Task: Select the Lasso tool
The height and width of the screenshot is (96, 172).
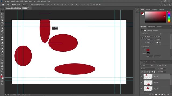Action: tap(2, 17)
